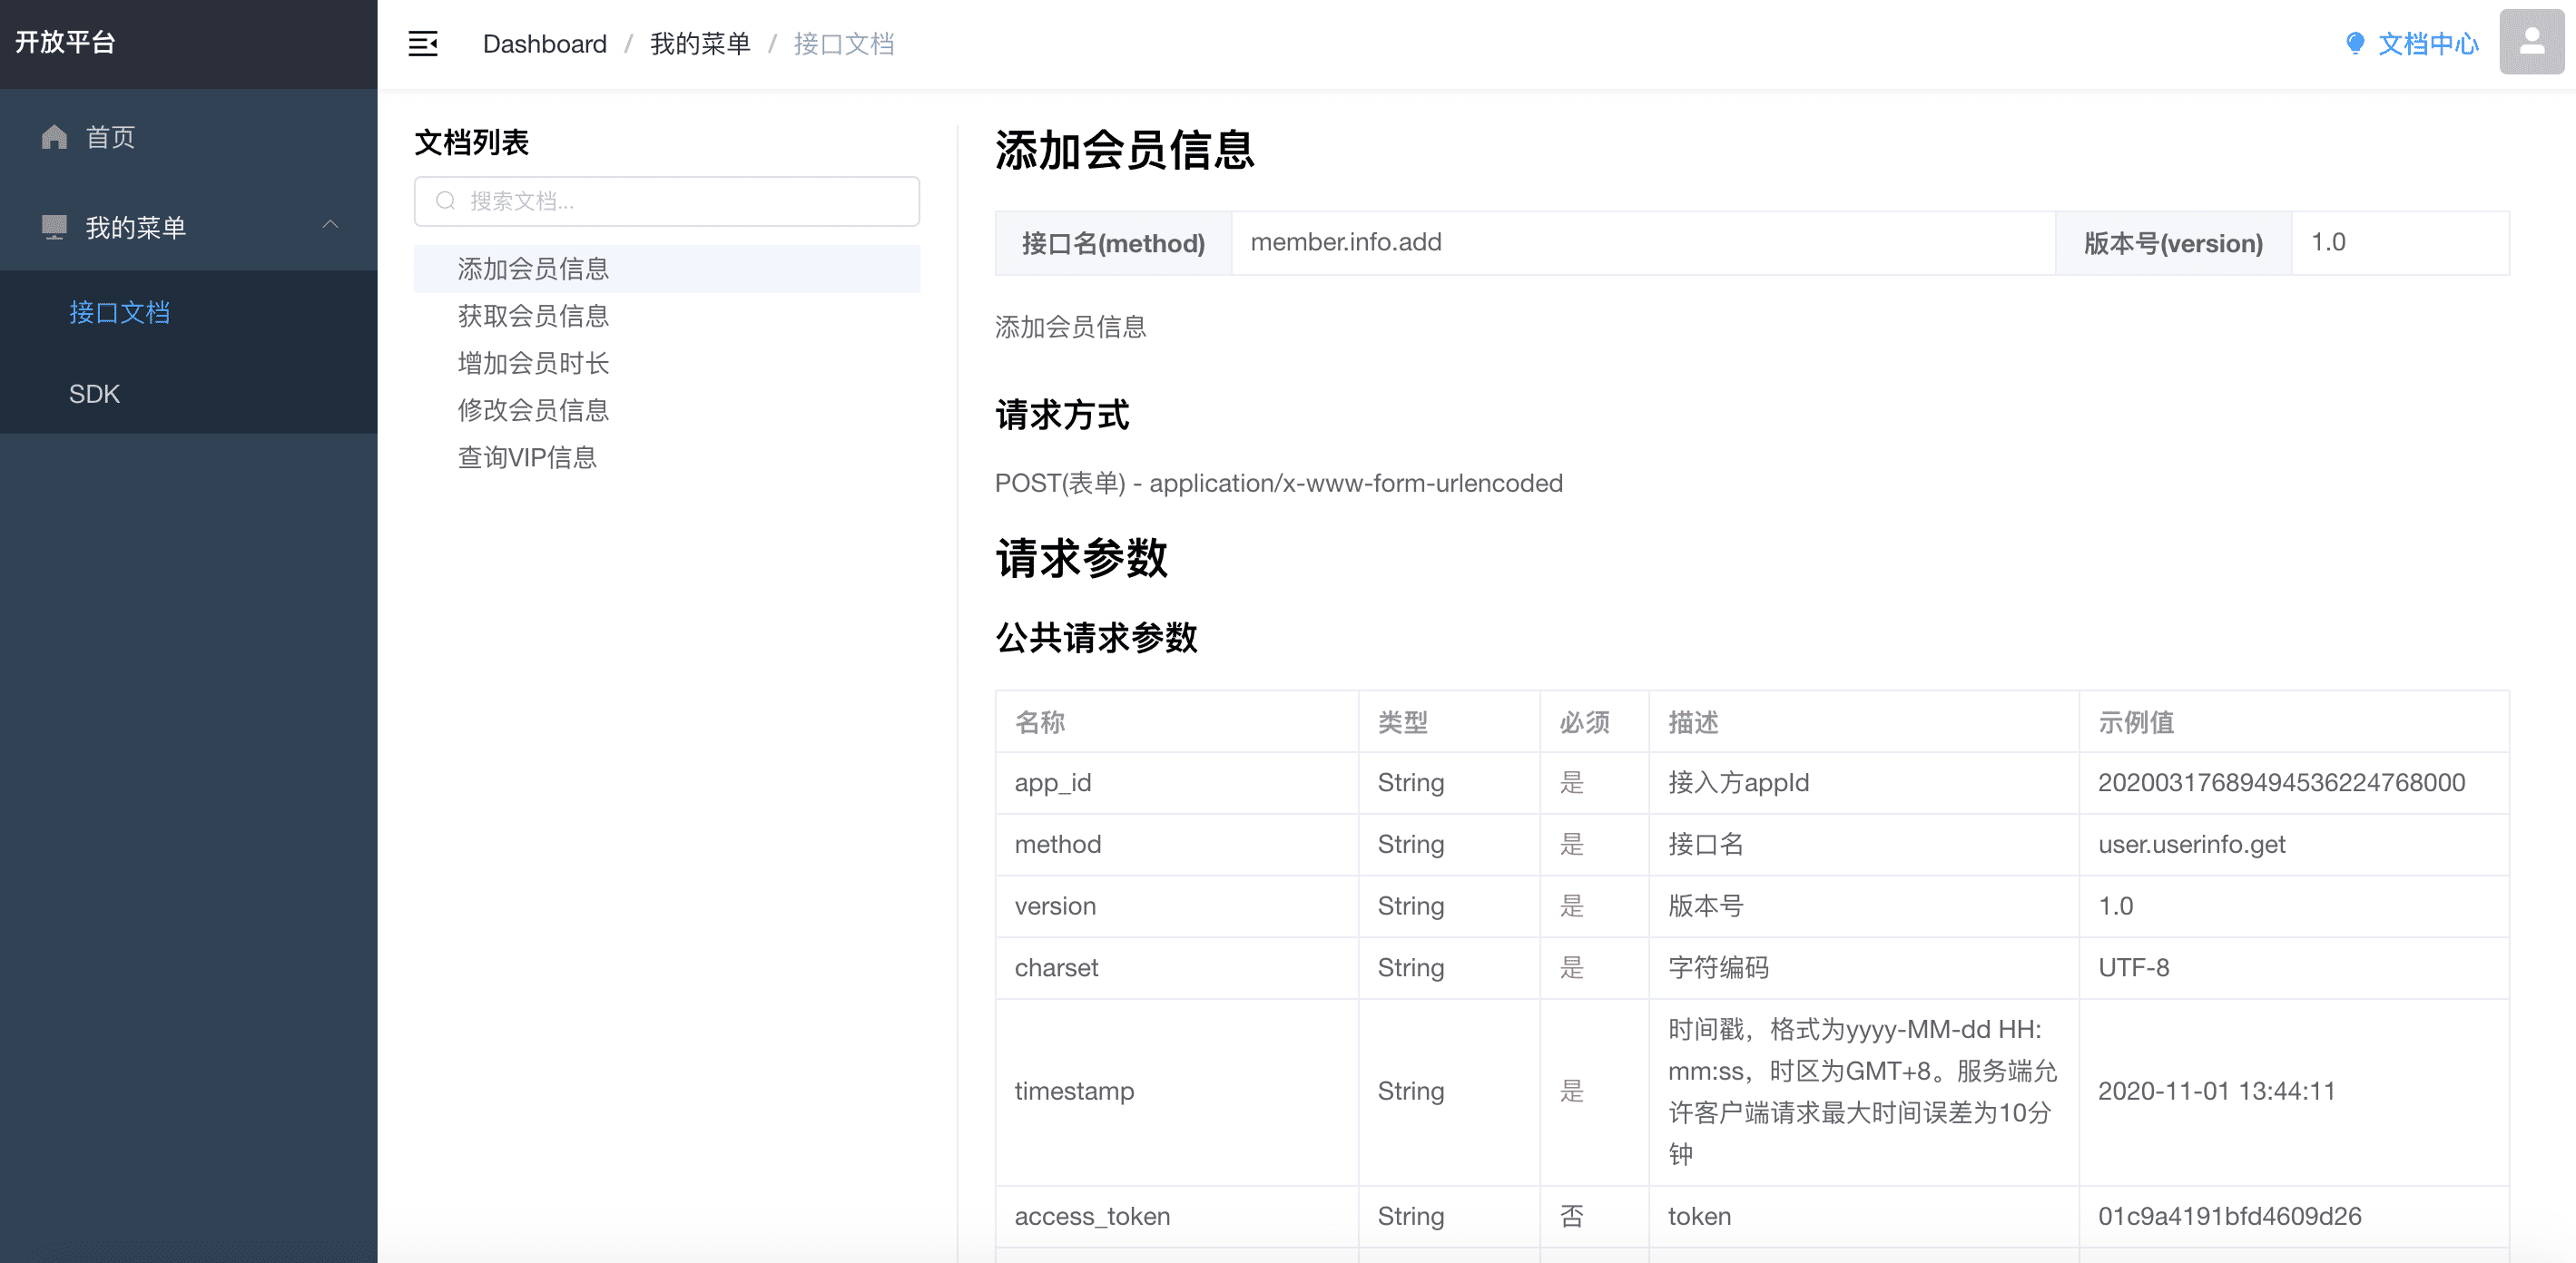The width and height of the screenshot is (2576, 1263).
Task: Collapse 我的菜单 submenu using chevron arrow
Action: point(330,225)
